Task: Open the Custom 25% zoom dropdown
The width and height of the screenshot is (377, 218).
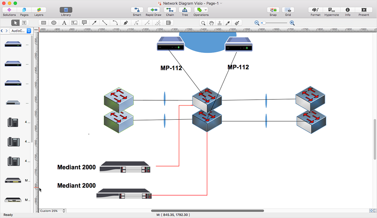Action: 52,211
